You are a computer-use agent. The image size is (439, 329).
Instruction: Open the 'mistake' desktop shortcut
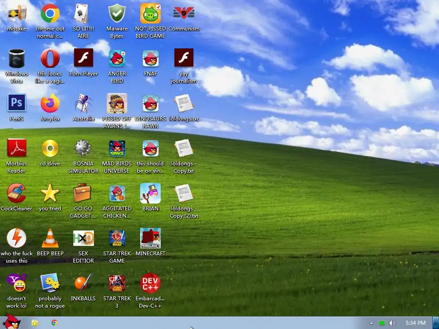tap(17, 13)
